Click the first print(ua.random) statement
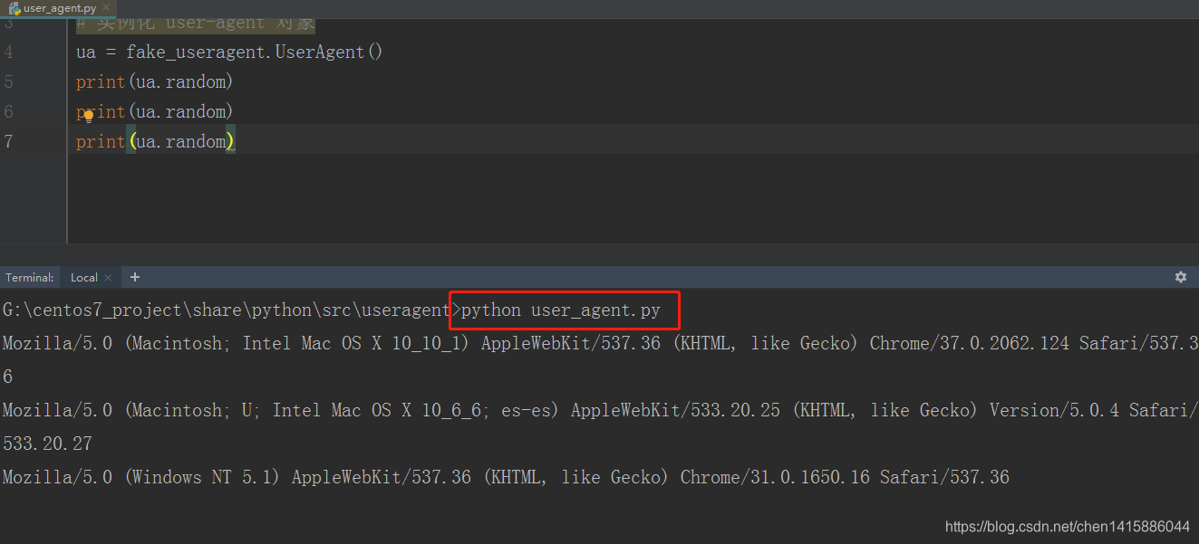The image size is (1199, 544). 153,81
